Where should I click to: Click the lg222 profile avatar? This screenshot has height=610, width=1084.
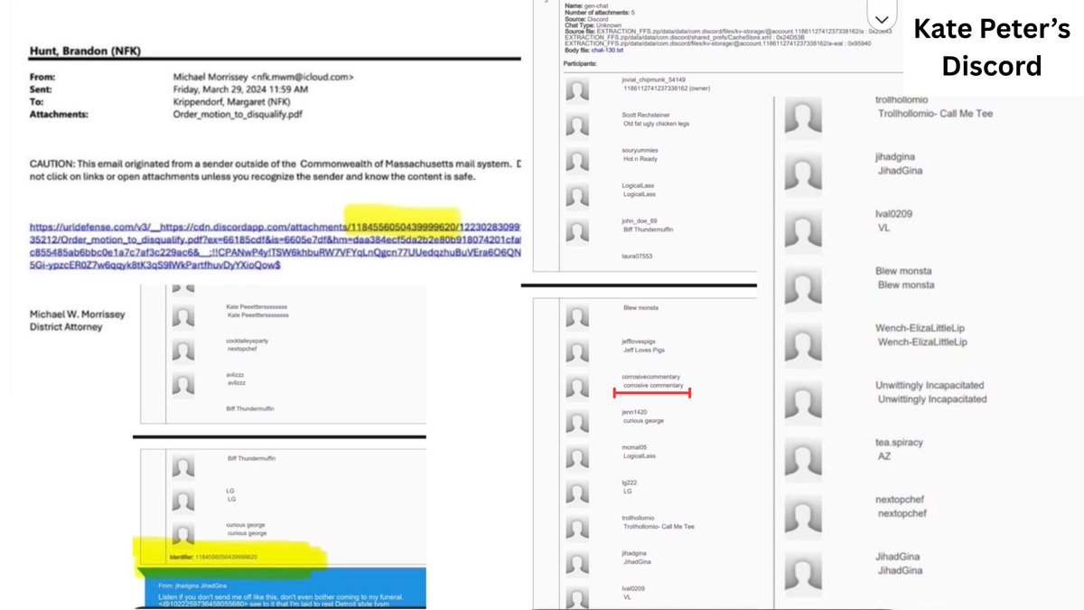coord(577,492)
